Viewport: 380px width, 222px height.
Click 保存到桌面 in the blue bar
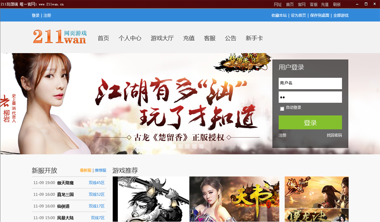[x=320, y=16]
